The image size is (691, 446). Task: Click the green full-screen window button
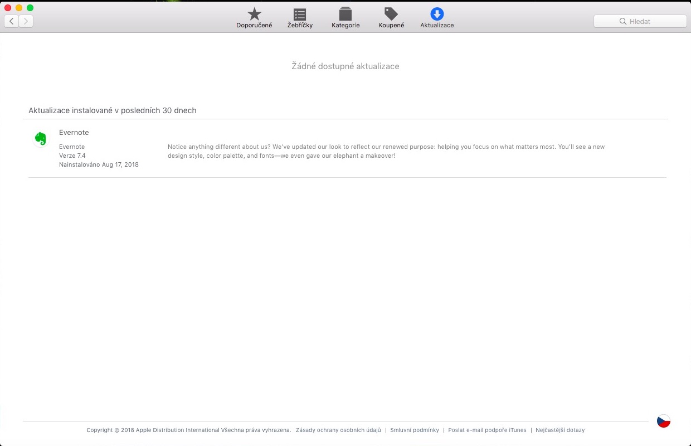click(x=30, y=8)
